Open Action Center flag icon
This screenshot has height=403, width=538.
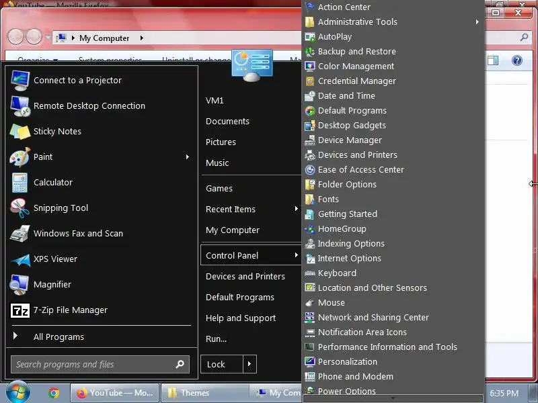(x=310, y=7)
